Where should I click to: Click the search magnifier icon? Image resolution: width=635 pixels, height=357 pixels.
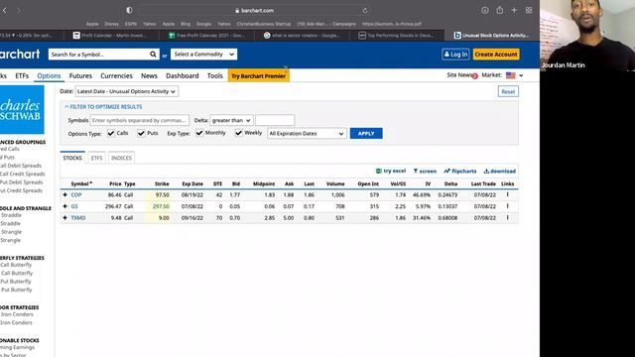[153, 55]
